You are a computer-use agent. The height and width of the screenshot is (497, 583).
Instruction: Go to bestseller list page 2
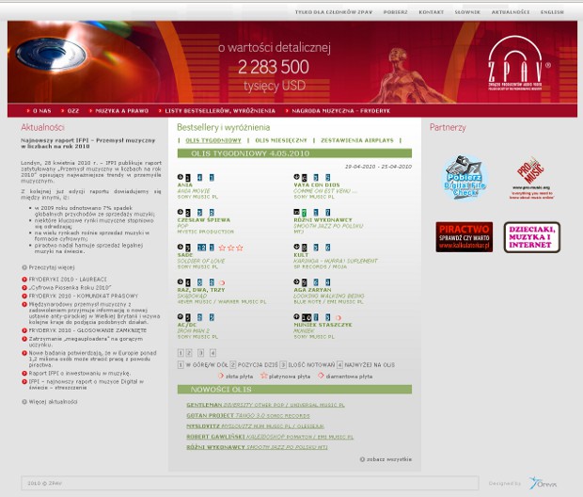(x=189, y=353)
